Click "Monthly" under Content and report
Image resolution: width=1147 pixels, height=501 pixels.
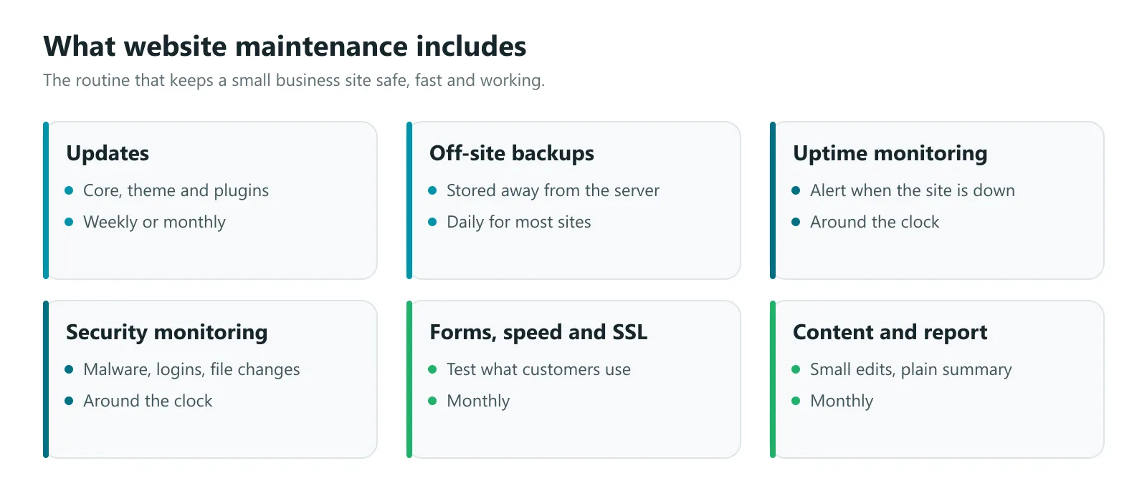coord(842,401)
